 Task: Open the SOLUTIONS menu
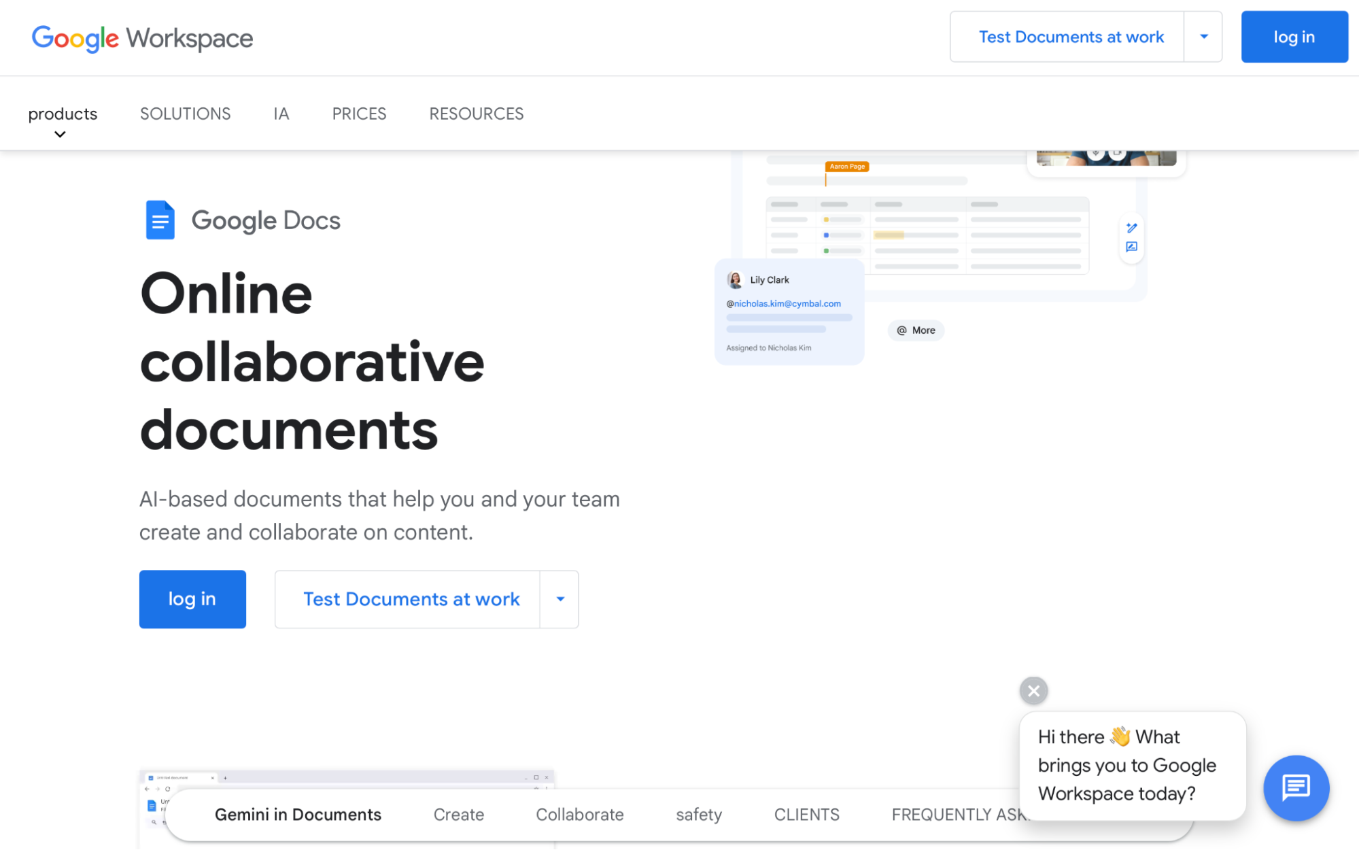tap(185, 114)
